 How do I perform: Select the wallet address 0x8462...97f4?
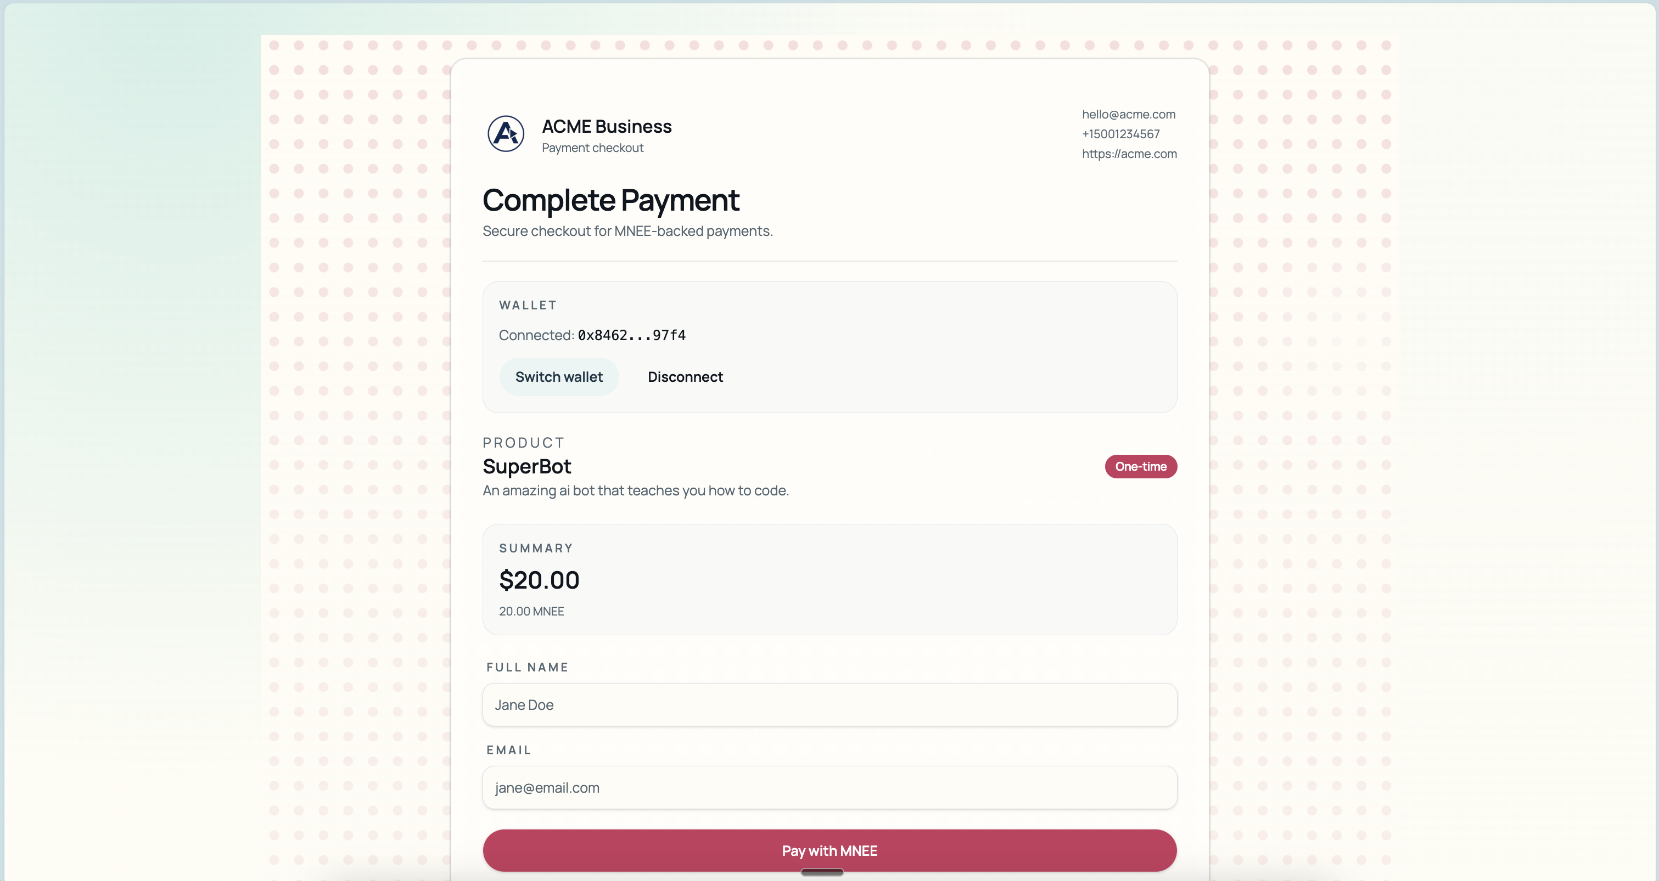click(631, 335)
